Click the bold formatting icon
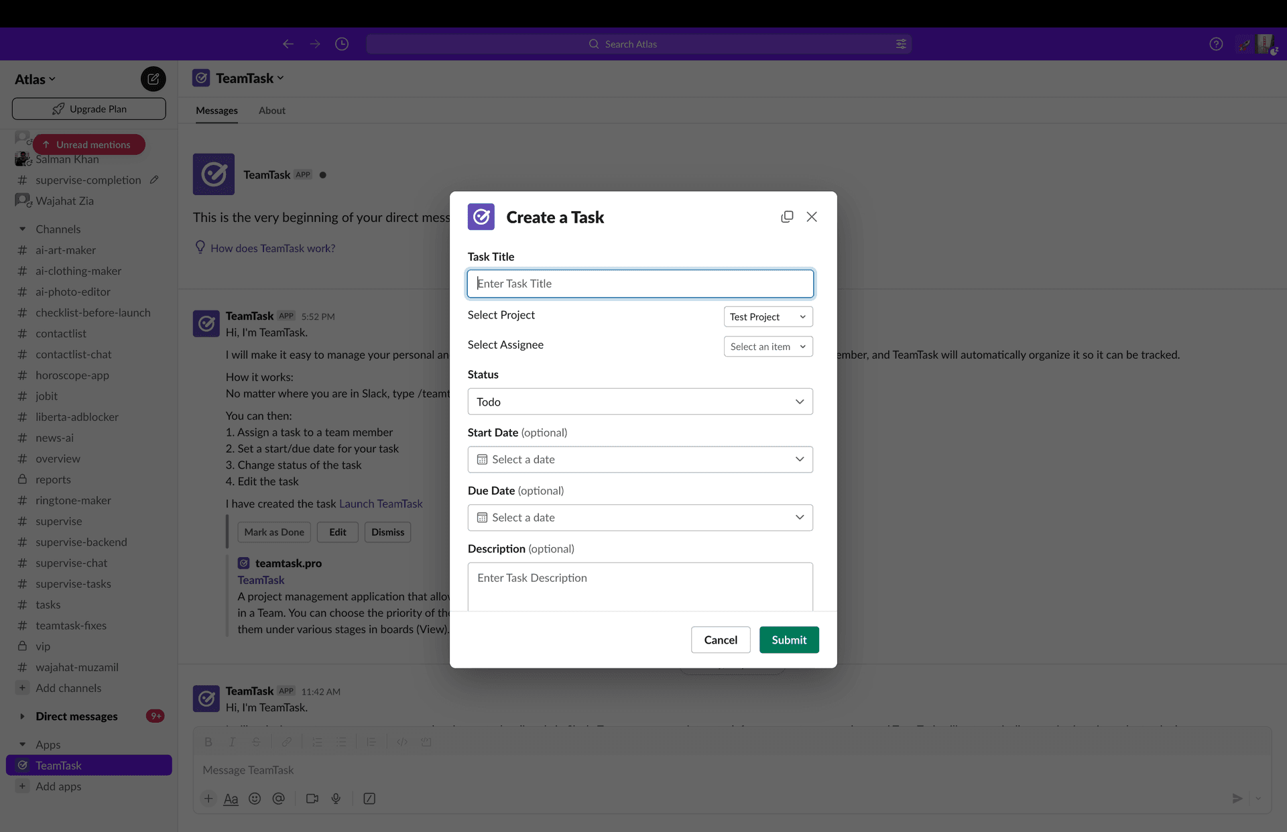1287x832 pixels. pos(208,742)
